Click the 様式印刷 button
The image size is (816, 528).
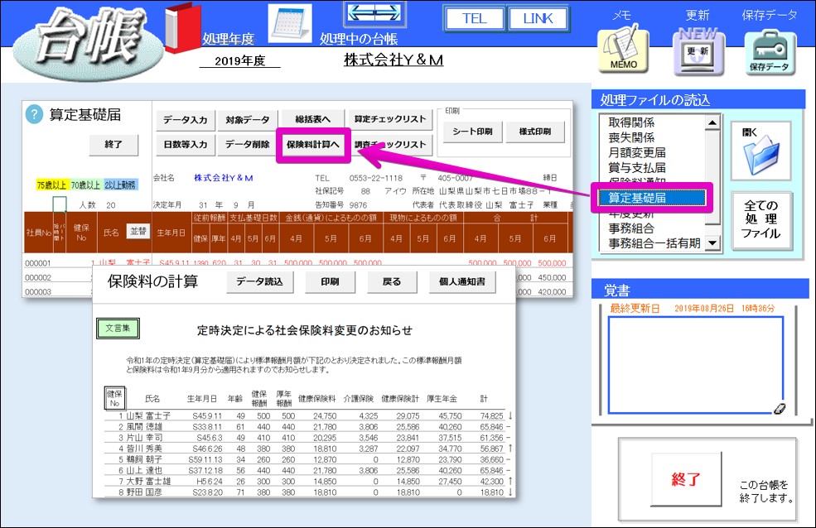click(x=535, y=132)
